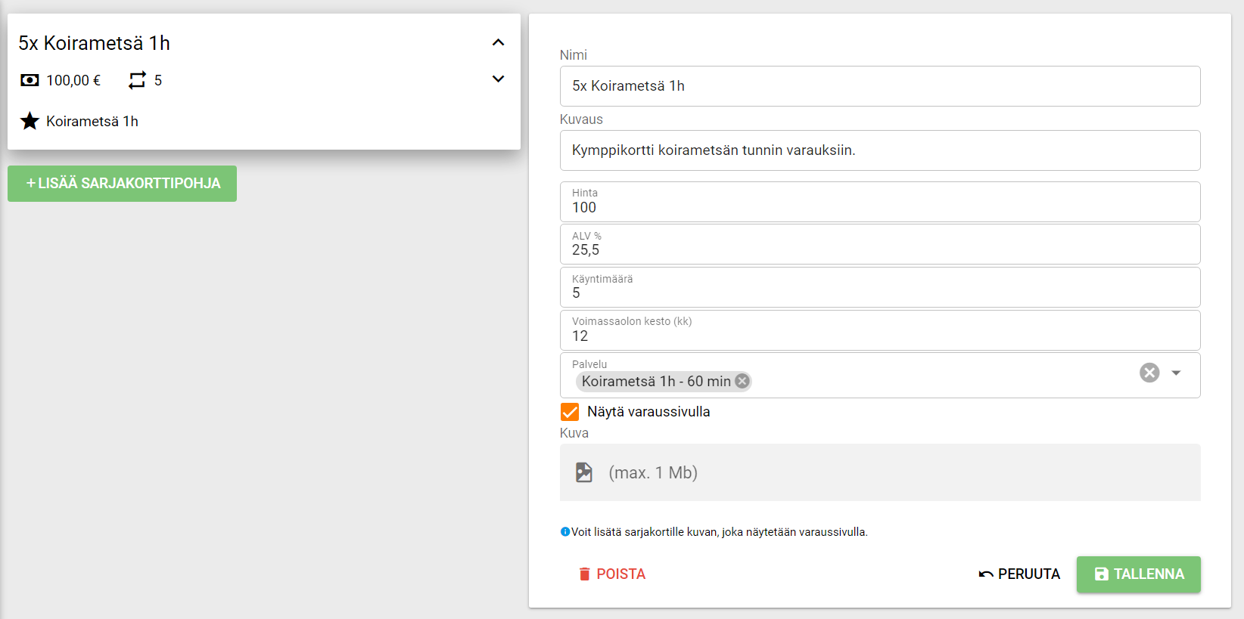Click the star icon beside Koirametsä 1h
The width and height of the screenshot is (1244, 619).
(30, 121)
